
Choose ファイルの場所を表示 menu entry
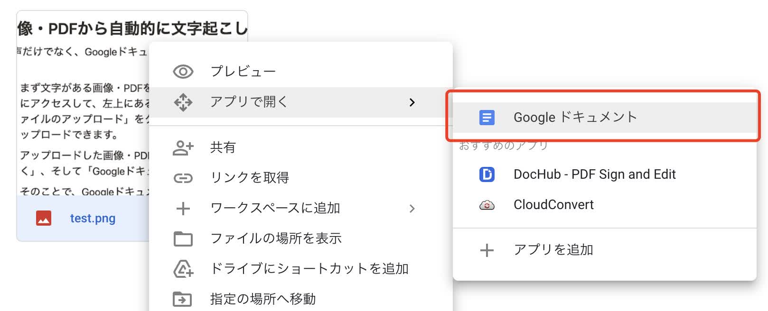point(301,238)
